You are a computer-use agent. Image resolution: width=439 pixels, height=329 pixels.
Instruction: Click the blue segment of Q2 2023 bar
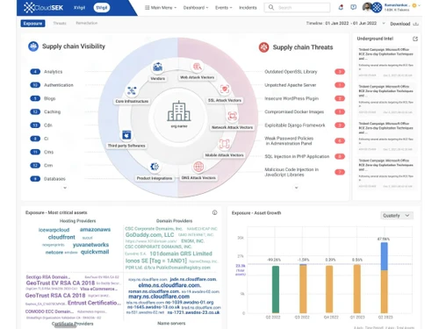click(x=384, y=256)
